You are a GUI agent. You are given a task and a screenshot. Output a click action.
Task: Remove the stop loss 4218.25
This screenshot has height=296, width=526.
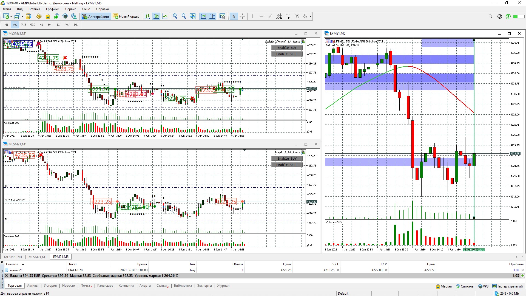pyautogui.click(x=338, y=270)
